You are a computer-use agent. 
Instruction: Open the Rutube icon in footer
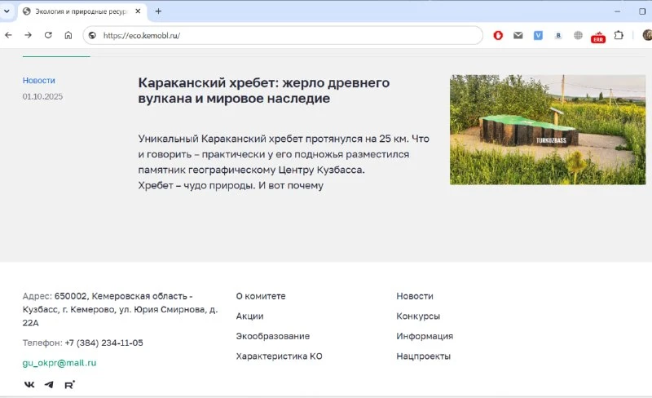69,384
